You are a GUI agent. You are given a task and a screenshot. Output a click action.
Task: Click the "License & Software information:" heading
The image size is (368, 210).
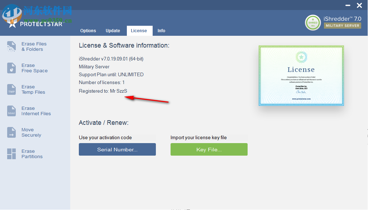pos(124,45)
